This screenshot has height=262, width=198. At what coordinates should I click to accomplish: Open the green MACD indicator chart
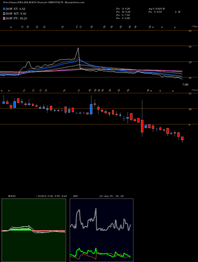click(x=34, y=230)
